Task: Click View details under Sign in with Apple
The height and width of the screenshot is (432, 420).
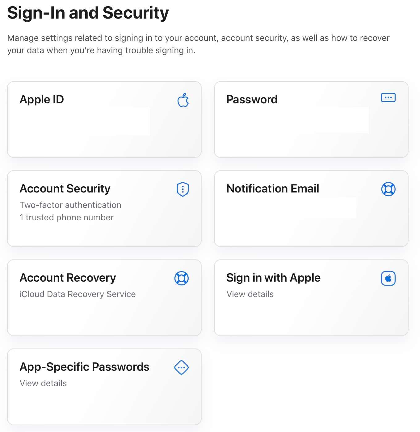Action: click(x=250, y=294)
